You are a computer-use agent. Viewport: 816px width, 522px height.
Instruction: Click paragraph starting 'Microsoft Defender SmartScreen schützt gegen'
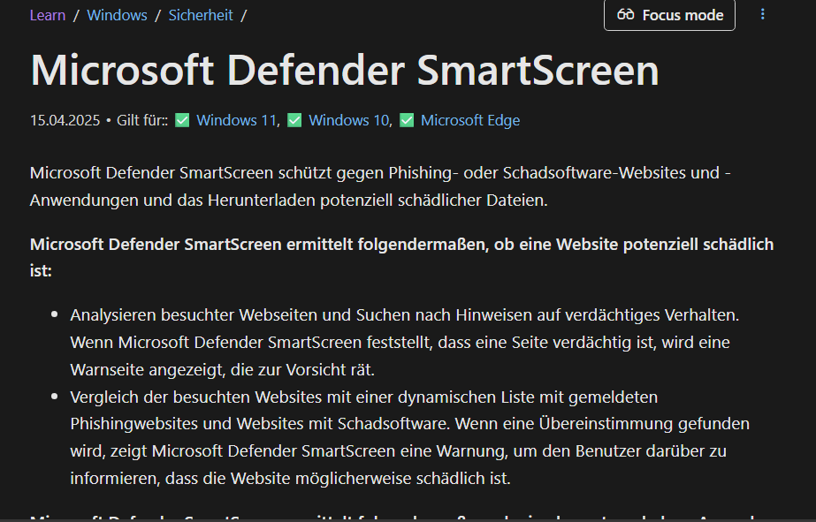(x=380, y=186)
